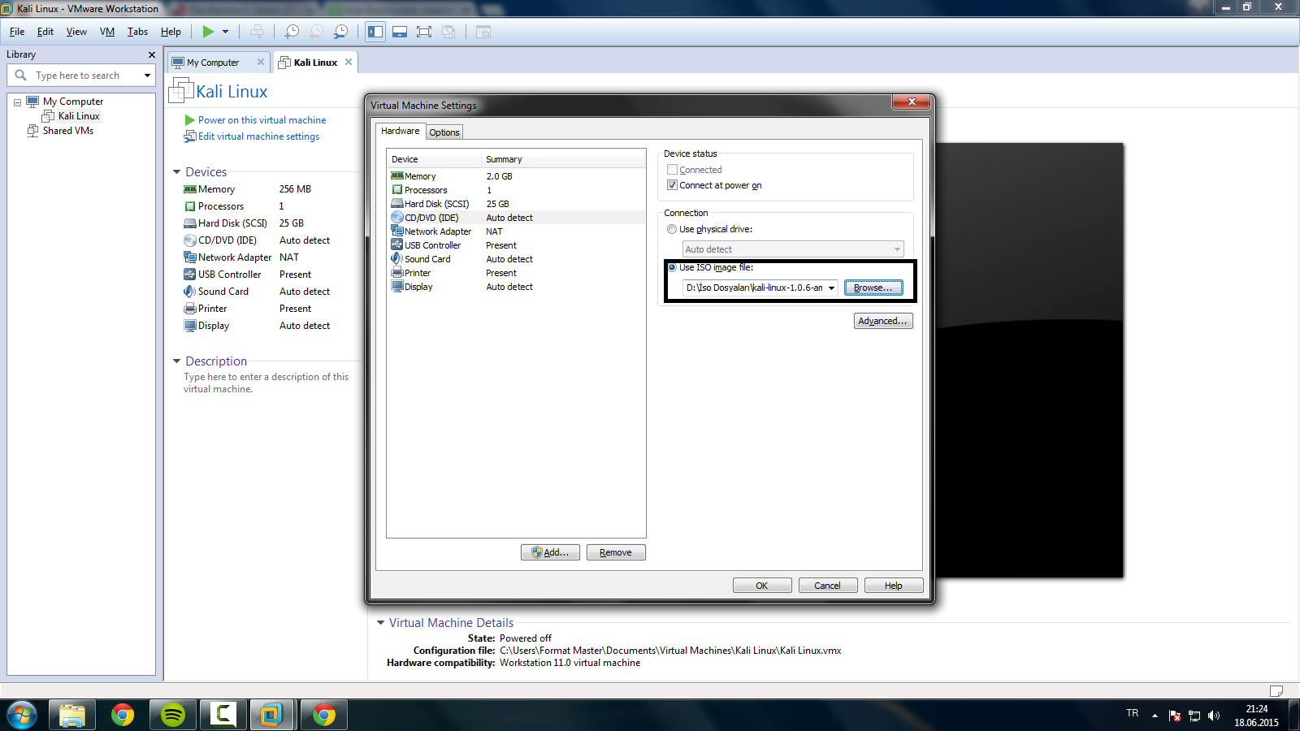Click Help button in settings dialog
This screenshot has width=1300, height=731.
[894, 586]
